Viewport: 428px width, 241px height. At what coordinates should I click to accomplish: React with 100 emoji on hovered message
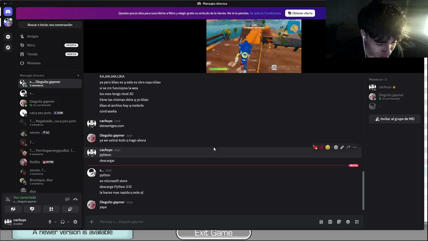321,147
